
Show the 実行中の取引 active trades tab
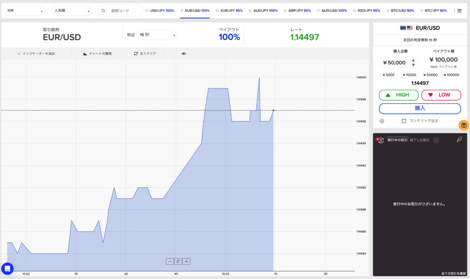tap(397, 140)
